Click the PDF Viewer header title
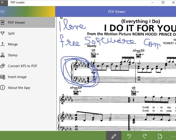Viewport: 176px width, 140px height. coord(116,11)
